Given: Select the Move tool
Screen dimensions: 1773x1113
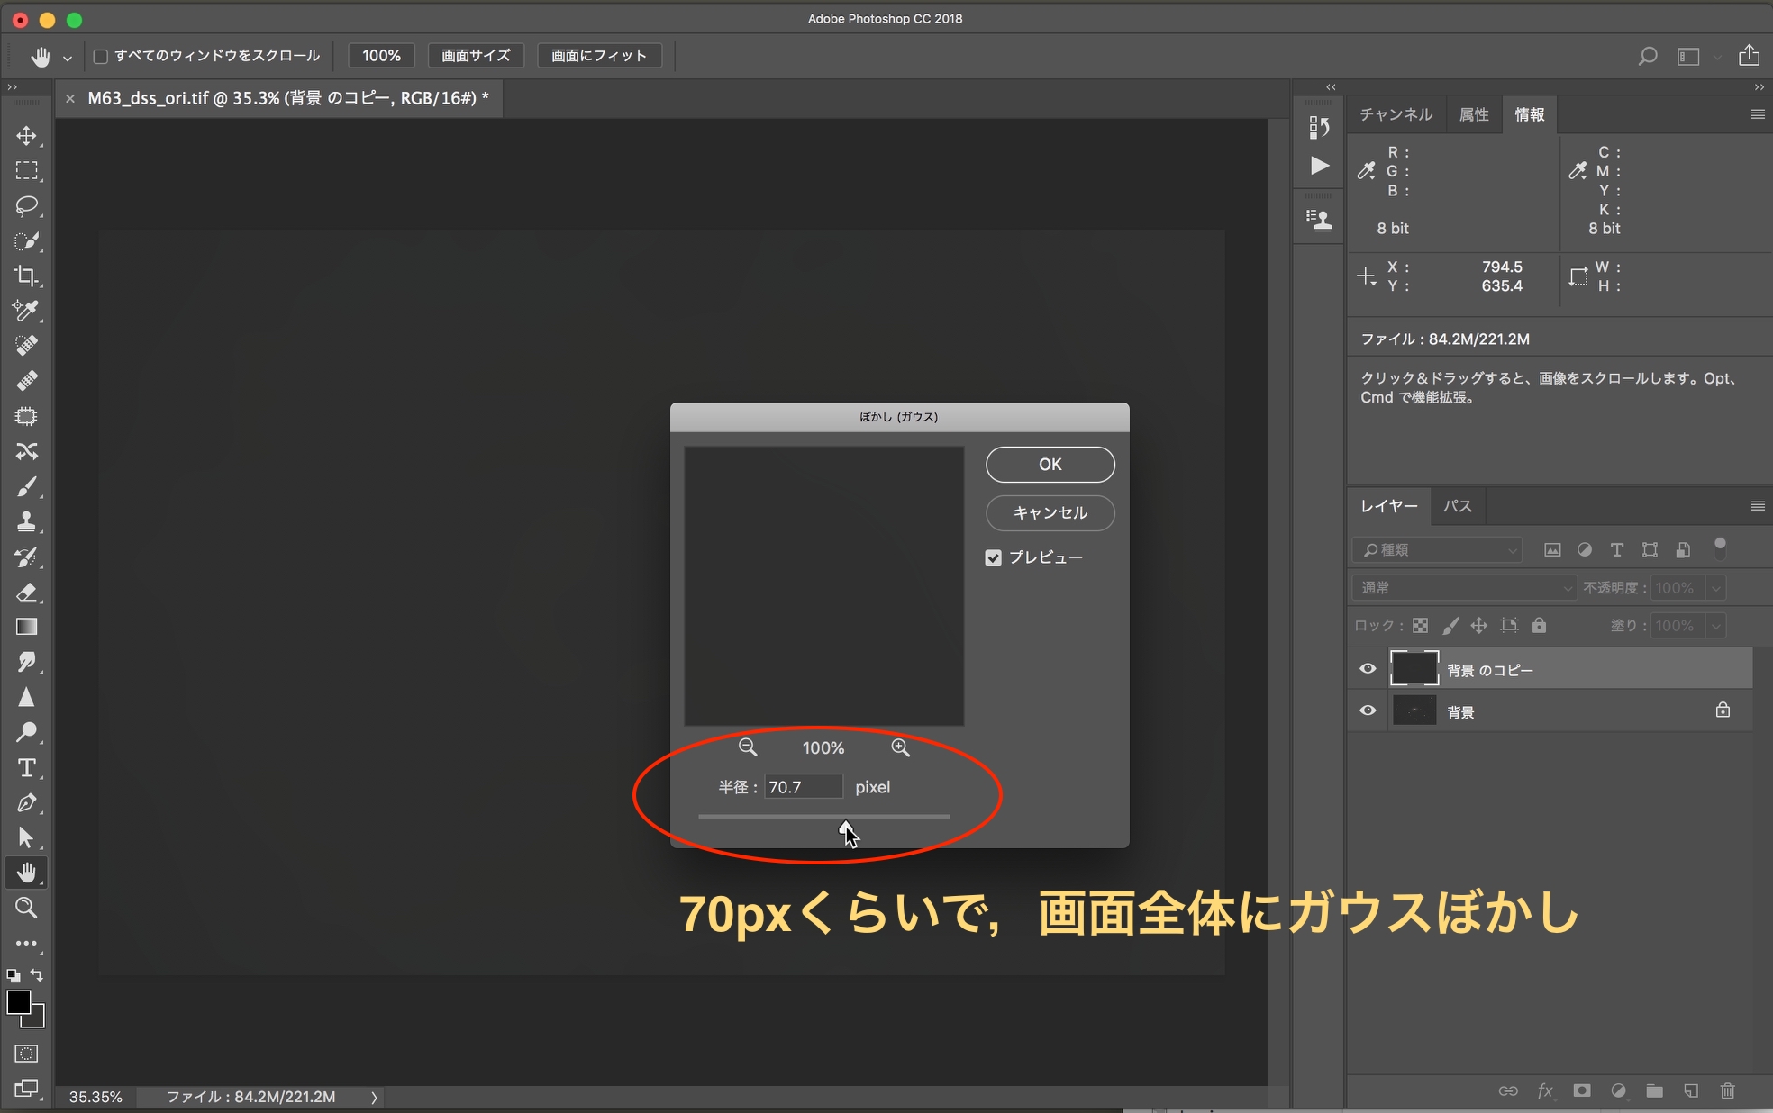Looking at the screenshot, I should 27,136.
